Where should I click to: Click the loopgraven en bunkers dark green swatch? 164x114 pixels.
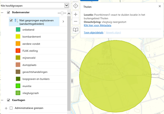[18, 79]
